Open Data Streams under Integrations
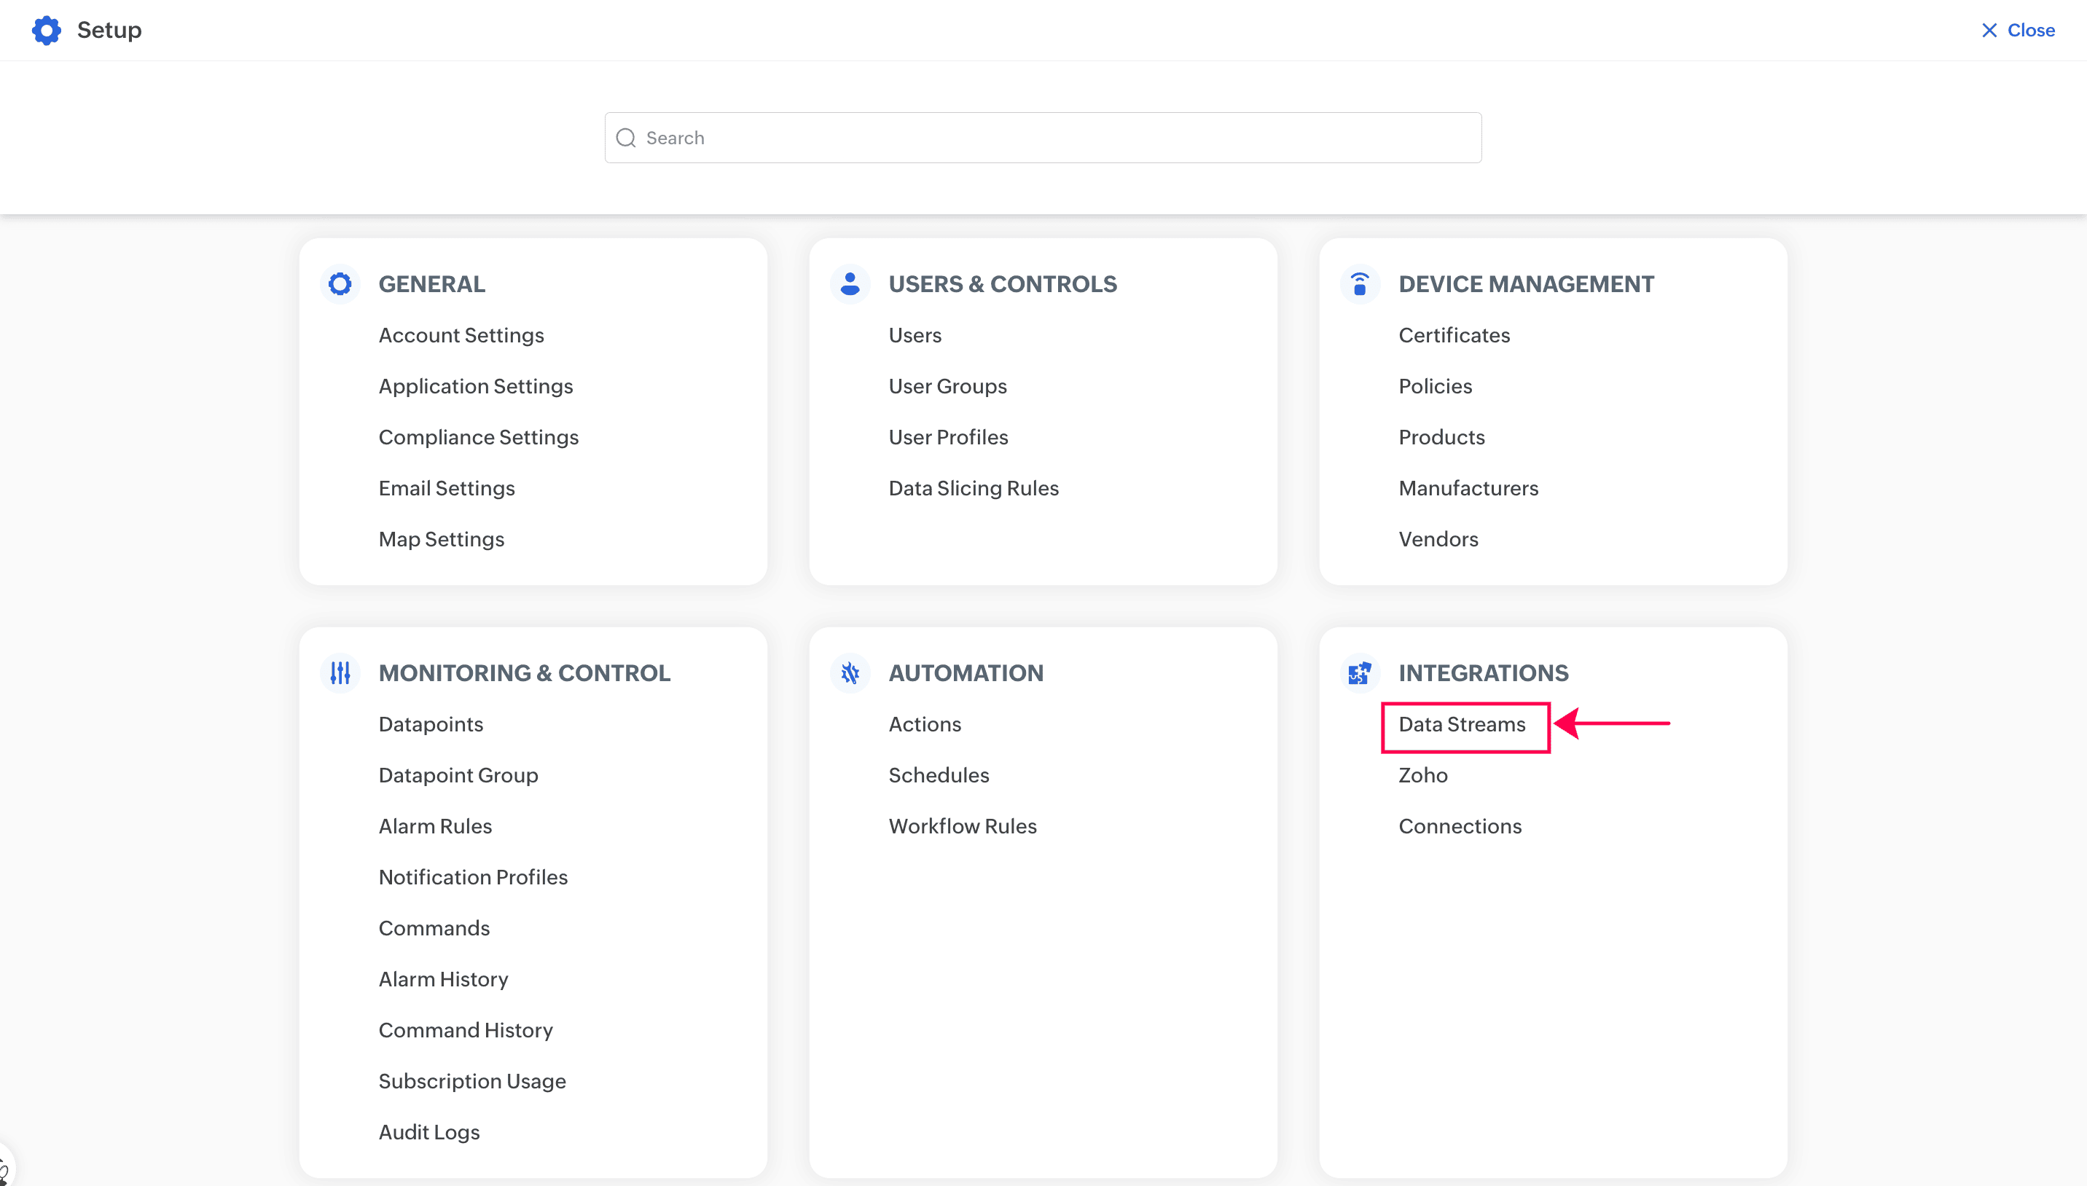The height and width of the screenshot is (1186, 2087). [1461, 724]
